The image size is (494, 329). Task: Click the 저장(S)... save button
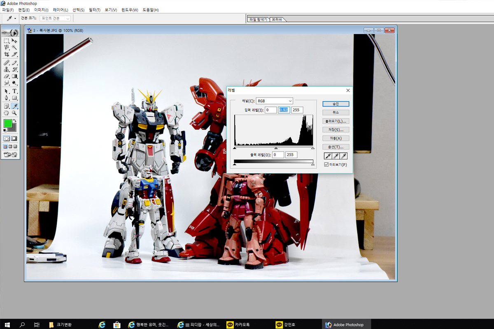[x=336, y=130]
